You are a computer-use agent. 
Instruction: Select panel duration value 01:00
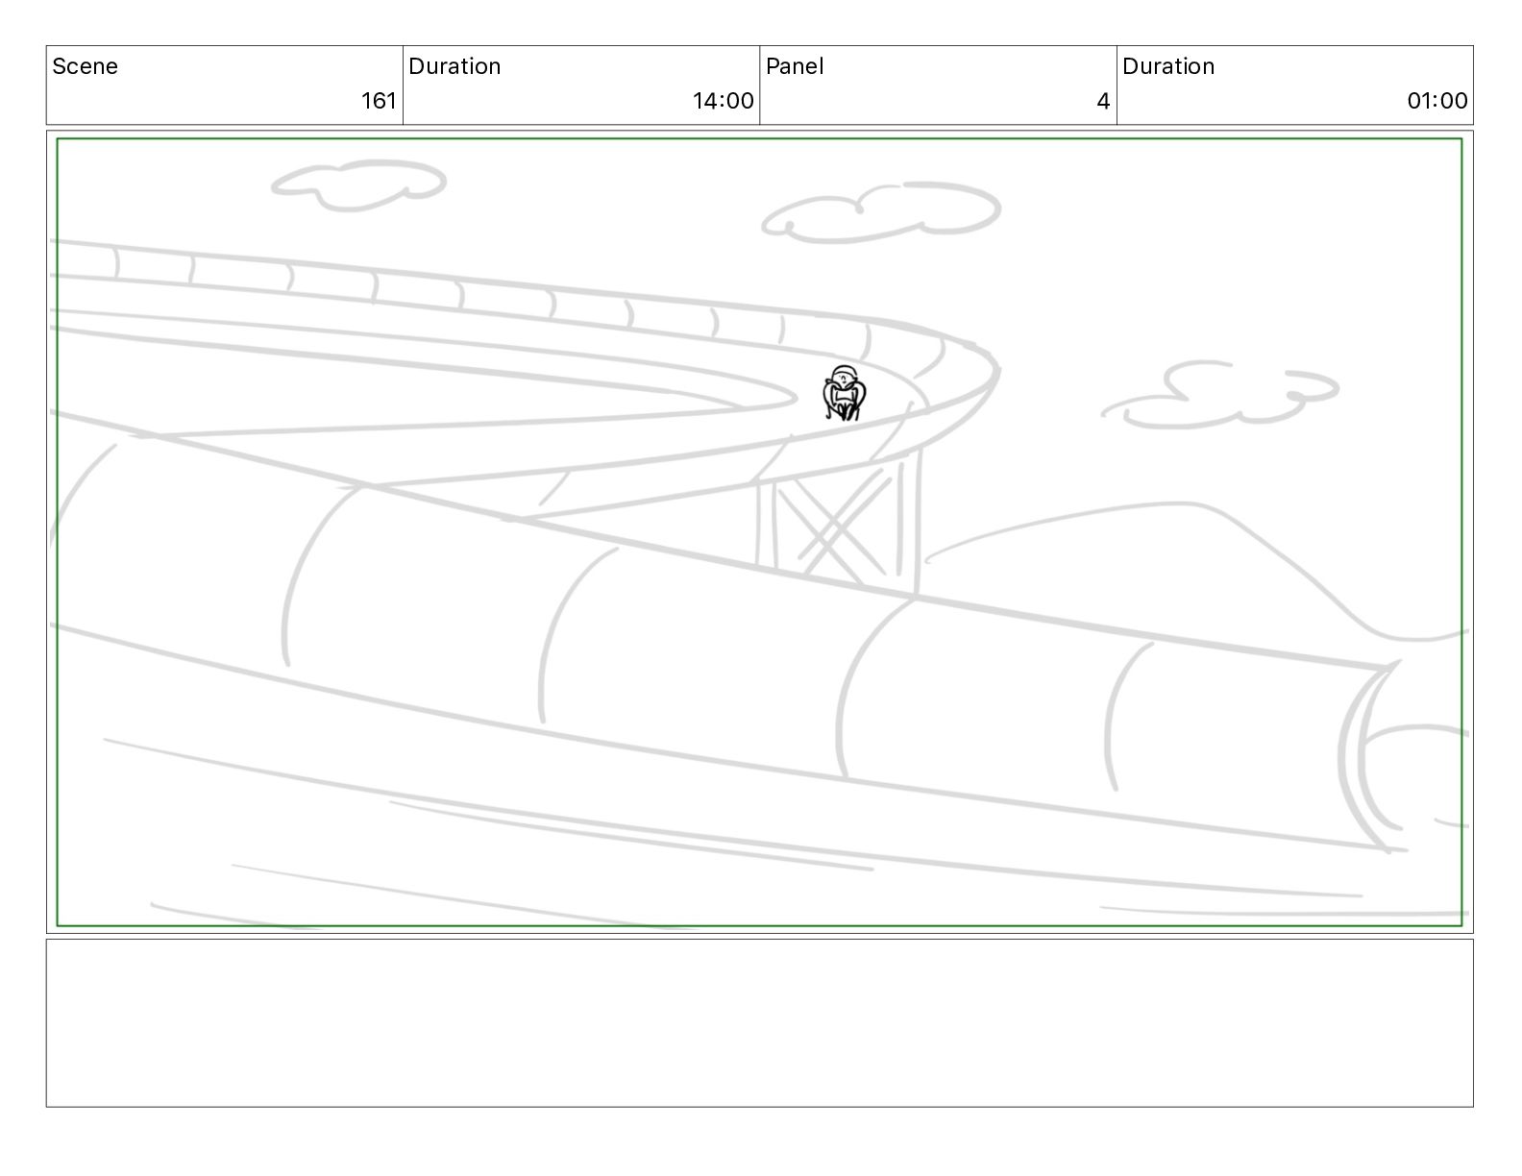pos(1437,101)
